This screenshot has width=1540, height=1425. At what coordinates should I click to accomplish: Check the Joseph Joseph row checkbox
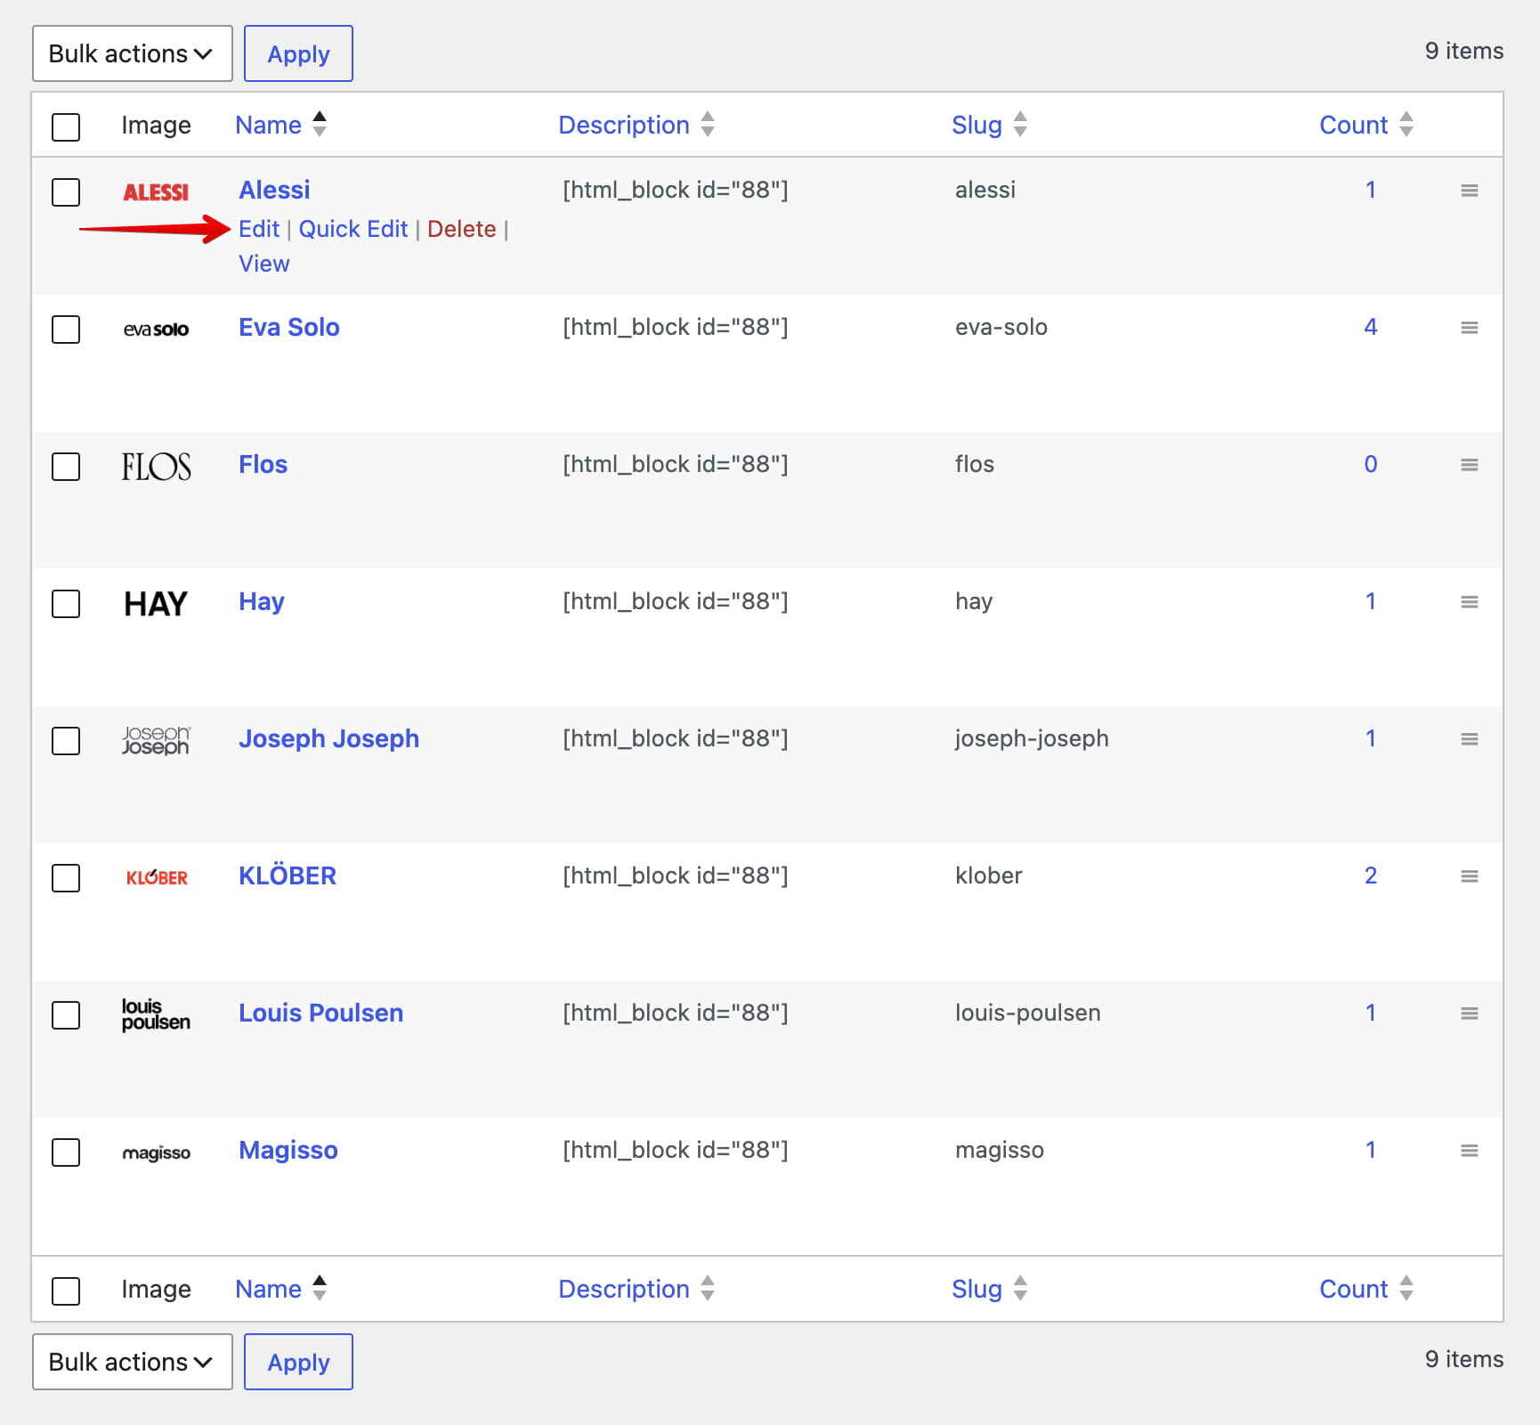pyautogui.click(x=66, y=740)
